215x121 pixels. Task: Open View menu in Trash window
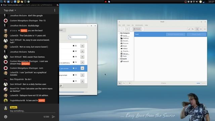[128, 25]
